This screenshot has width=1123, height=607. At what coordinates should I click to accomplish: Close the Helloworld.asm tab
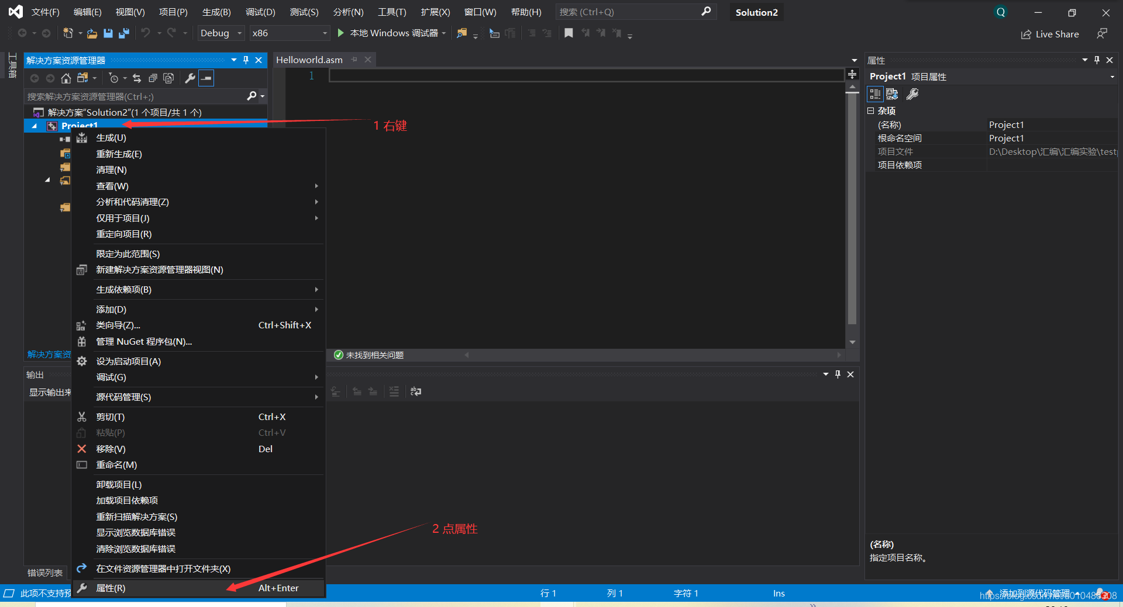368,60
